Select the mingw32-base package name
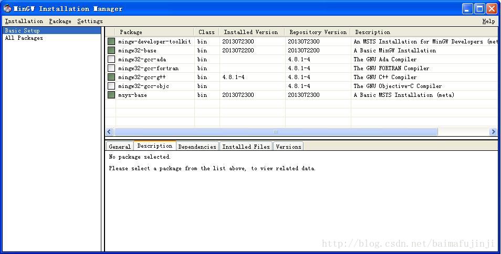The image size is (501, 254). click(137, 50)
